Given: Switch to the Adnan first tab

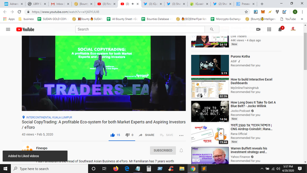Looking at the screenshot, I should point(13,4).
